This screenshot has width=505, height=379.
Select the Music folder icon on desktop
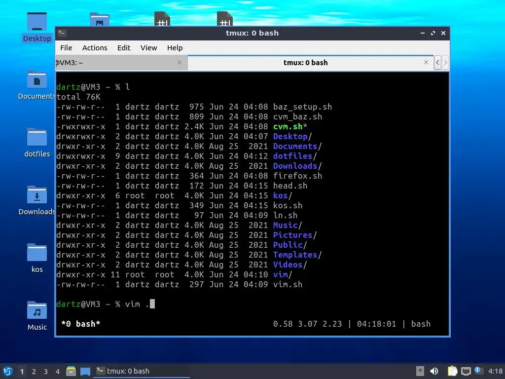36,315
